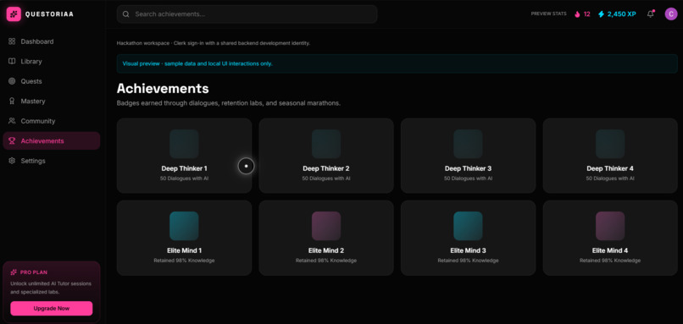Viewport: 683px width, 324px height.
Task: Click the Settings gear icon
Action: coord(12,161)
